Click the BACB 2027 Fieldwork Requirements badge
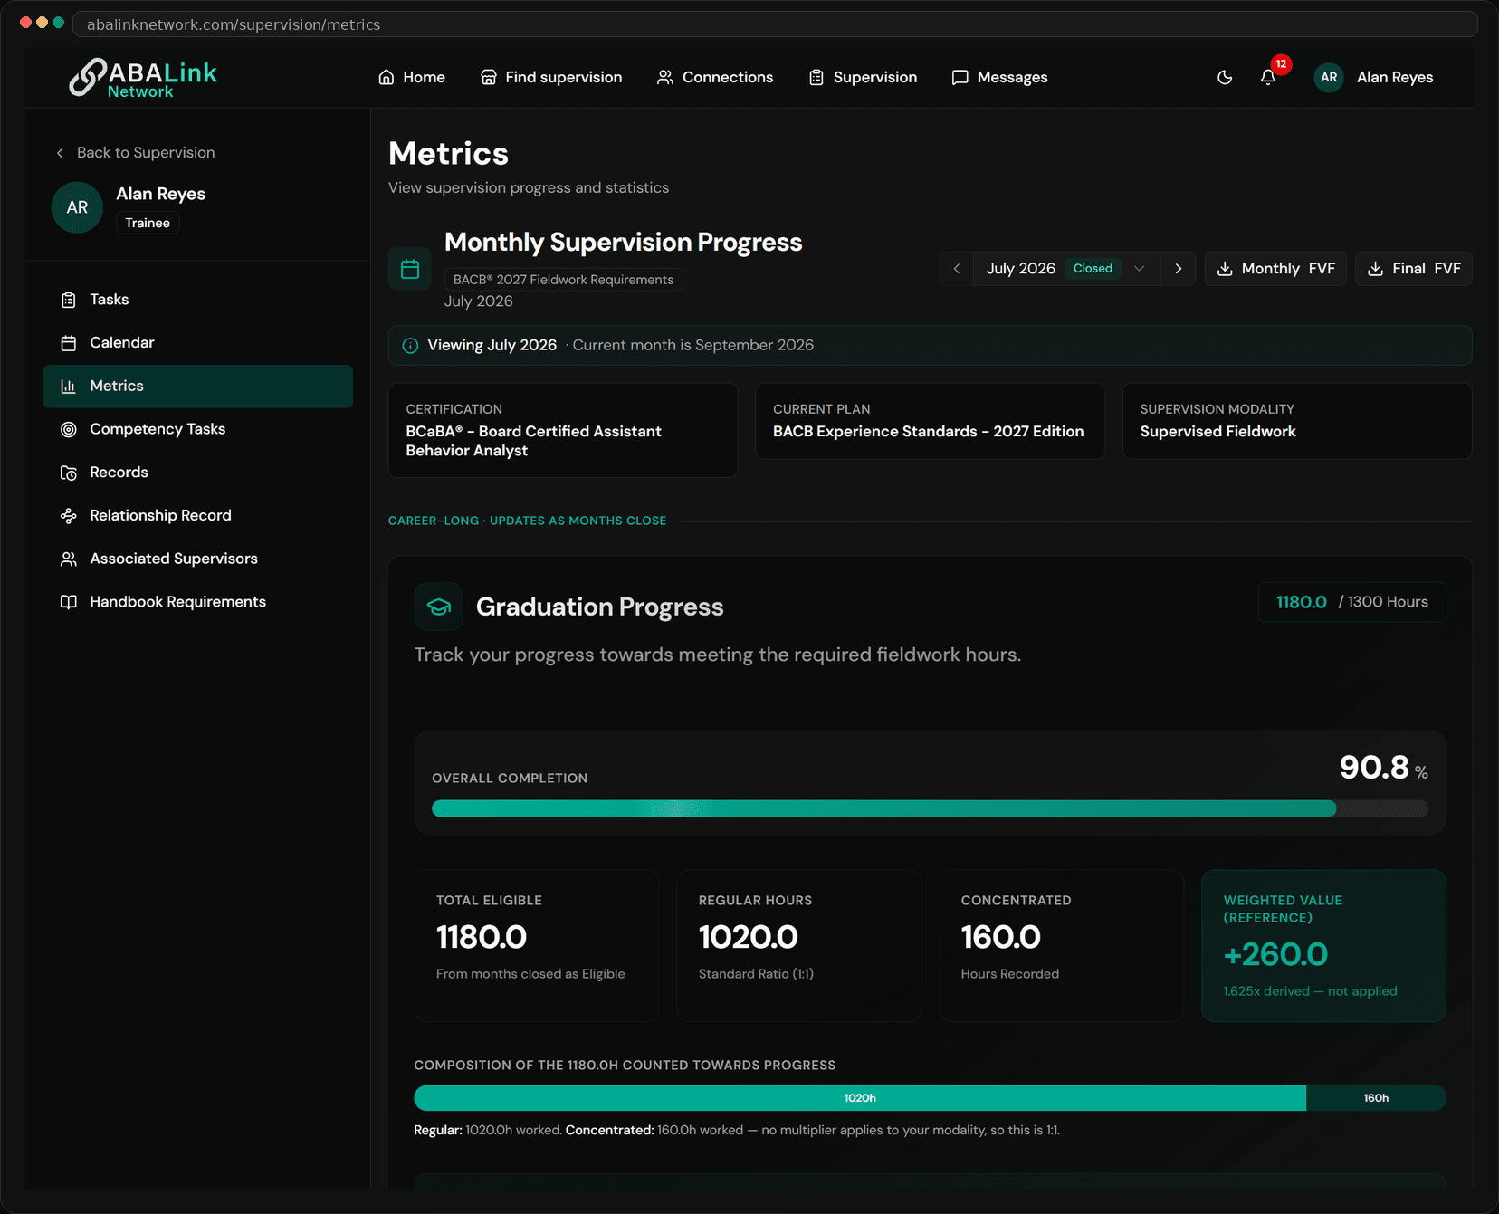 (x=563, y=280)
